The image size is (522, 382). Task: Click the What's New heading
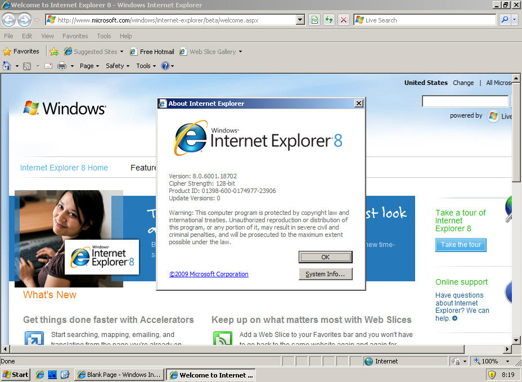(49, 295)
